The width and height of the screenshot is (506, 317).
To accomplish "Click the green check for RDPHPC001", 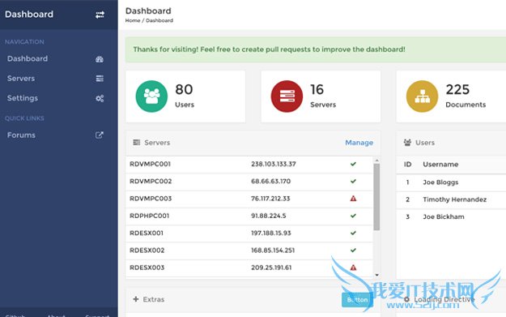I will click(x=353, y=216).
